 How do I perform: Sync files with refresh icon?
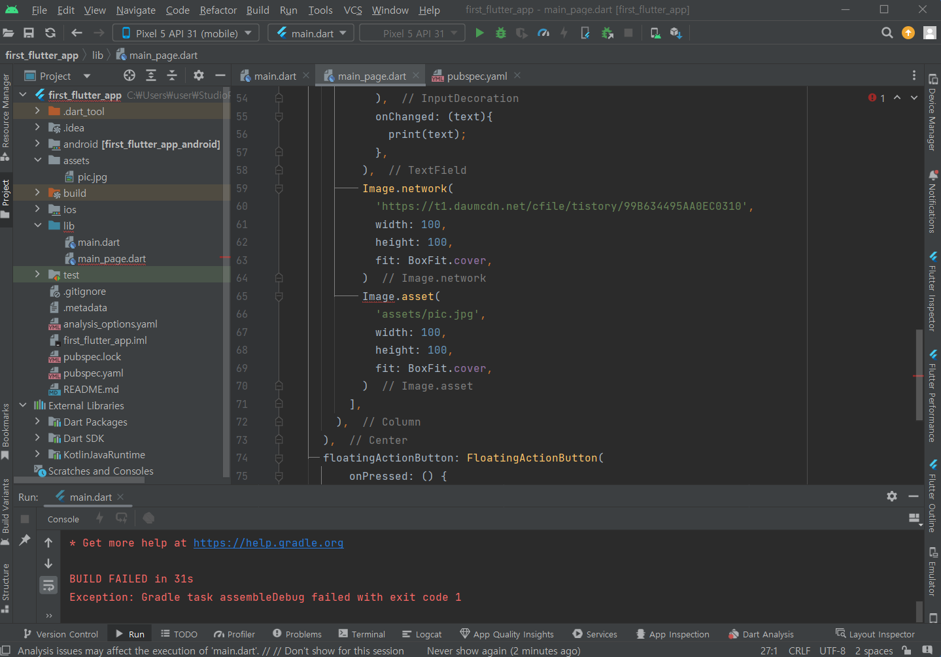point(50,33)
